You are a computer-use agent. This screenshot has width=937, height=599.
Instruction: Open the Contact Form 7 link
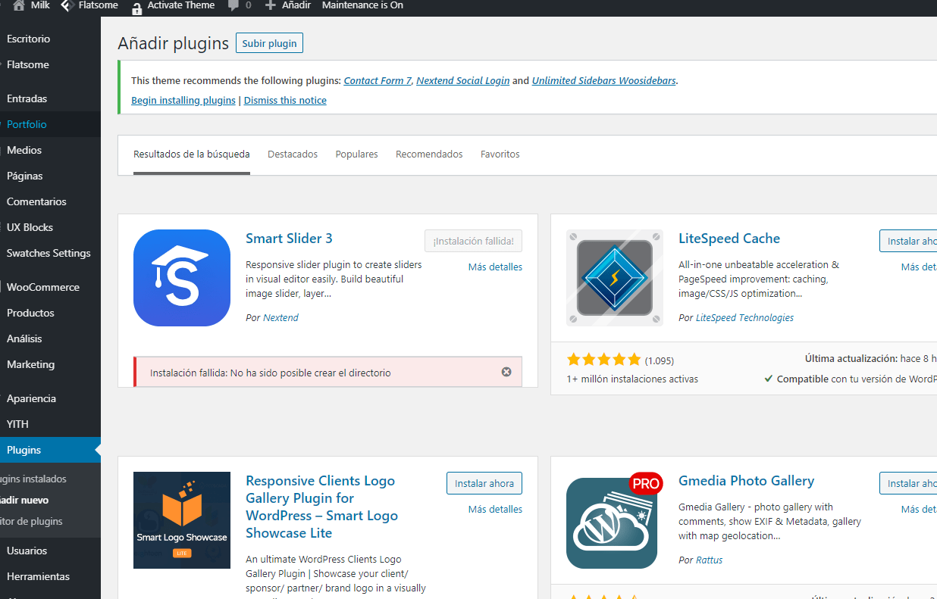tap(378, 80)
